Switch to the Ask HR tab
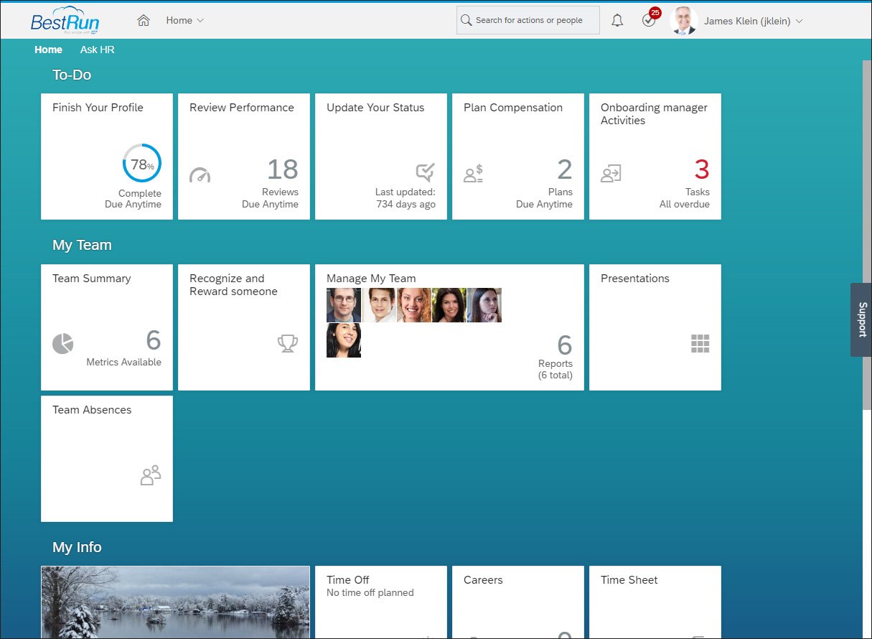The width and height of the screenshot is (872, 639). (x=97, y=50)
